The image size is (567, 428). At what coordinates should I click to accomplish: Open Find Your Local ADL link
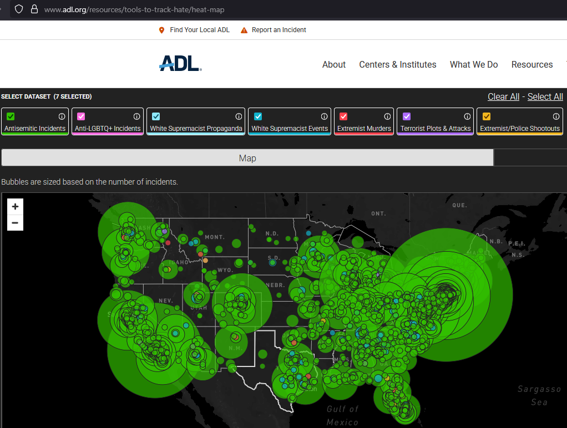click(x=200, y=30)
